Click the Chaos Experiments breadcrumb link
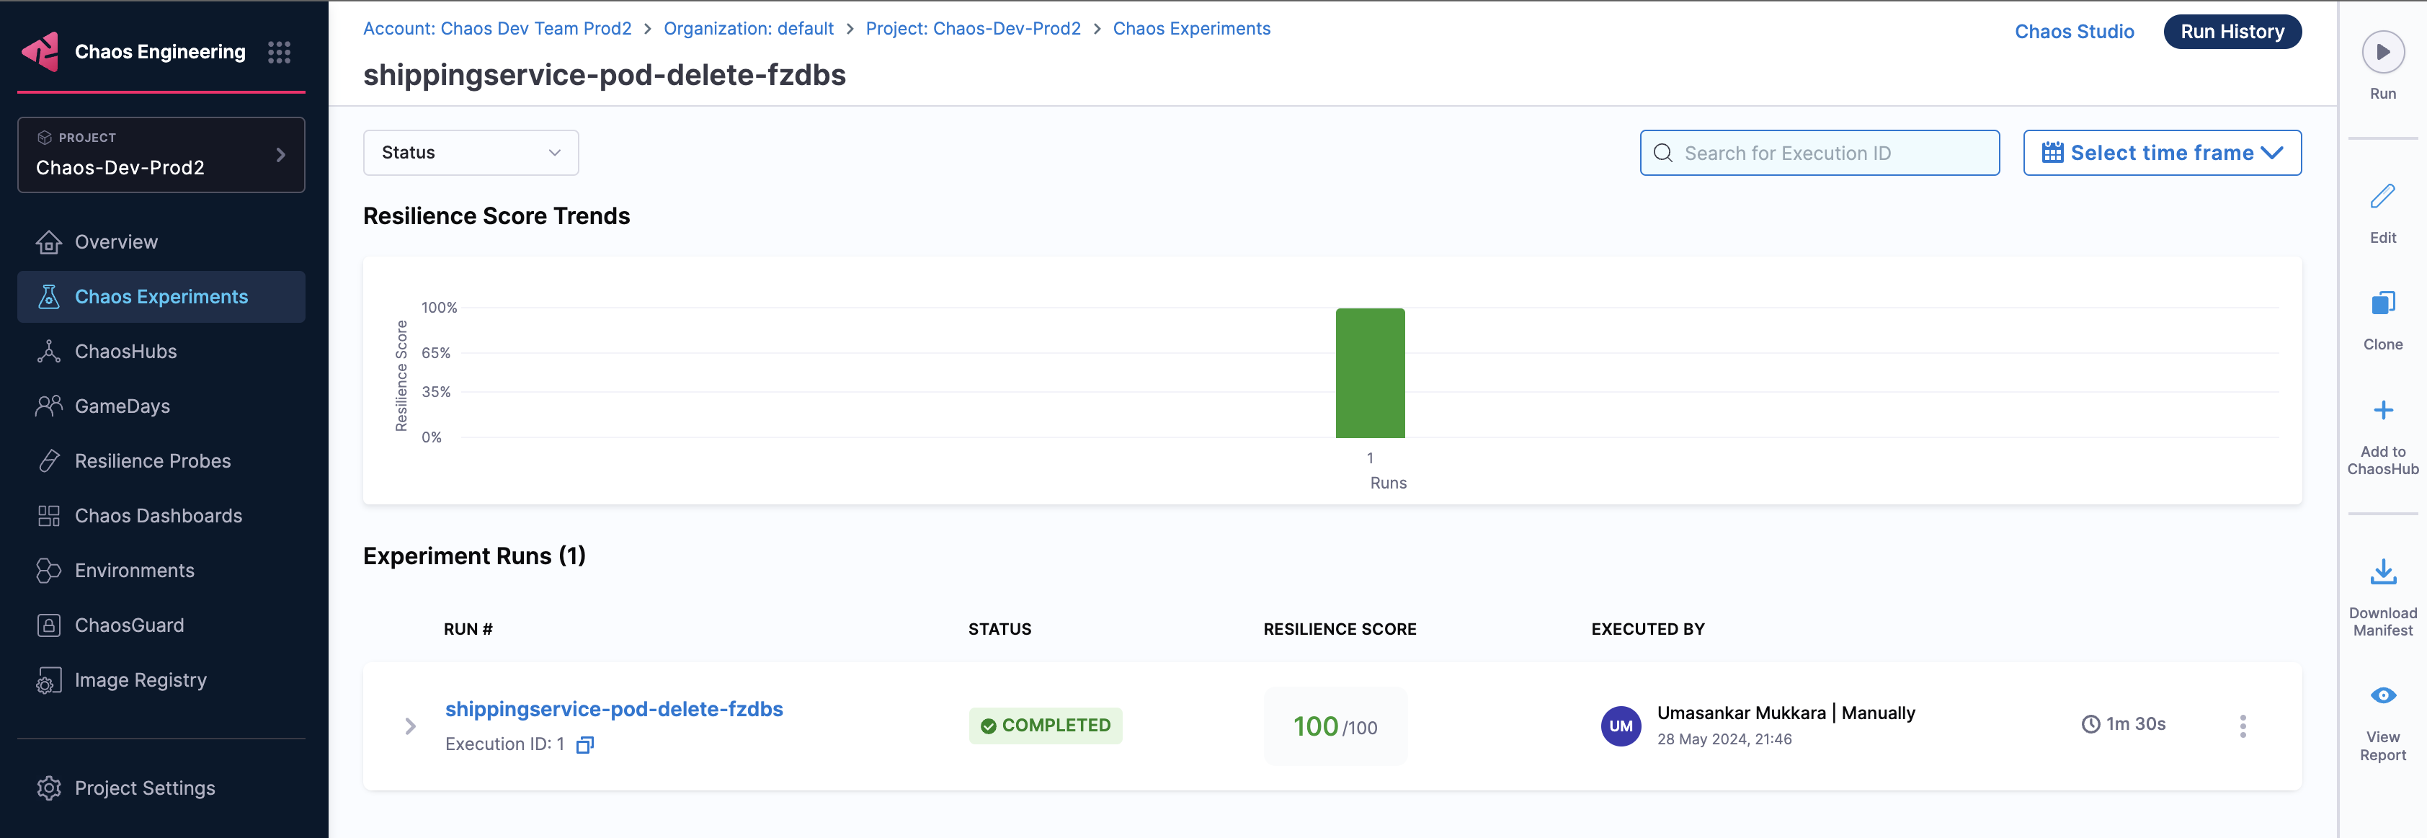 click(x=1191, y=30)
